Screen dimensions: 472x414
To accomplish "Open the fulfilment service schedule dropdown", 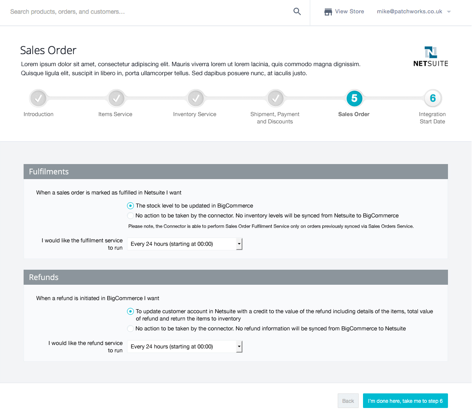I will pyautogui.click(x=185, y=244).
